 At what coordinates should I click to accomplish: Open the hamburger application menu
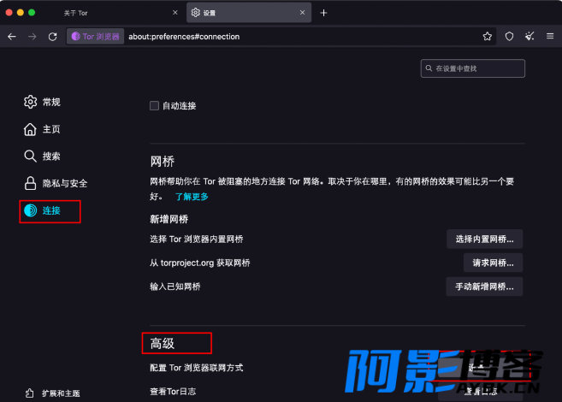coord(550,37)
